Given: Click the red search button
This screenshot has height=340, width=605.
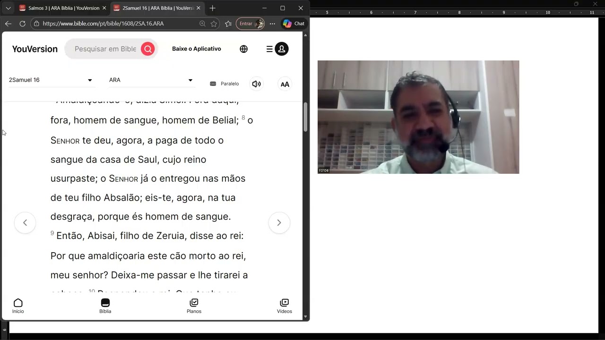Looking at the screenshot, I should pos(147,49).
